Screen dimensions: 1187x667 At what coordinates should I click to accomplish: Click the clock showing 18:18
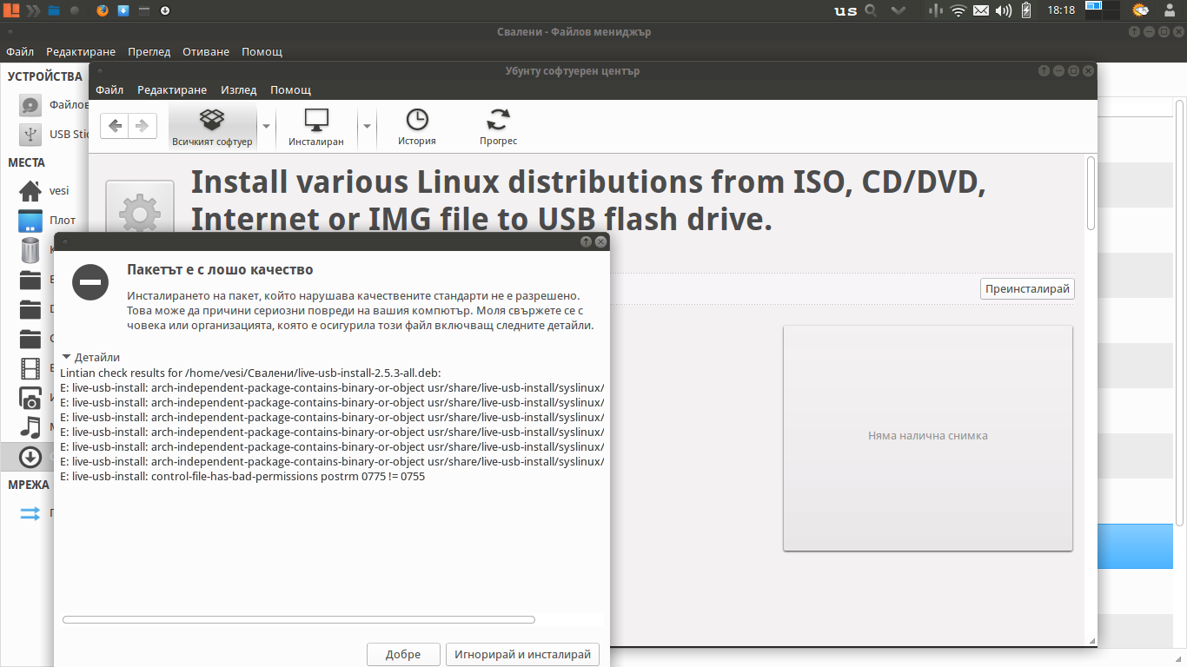pyautogui.click(x=1061, y=11)
